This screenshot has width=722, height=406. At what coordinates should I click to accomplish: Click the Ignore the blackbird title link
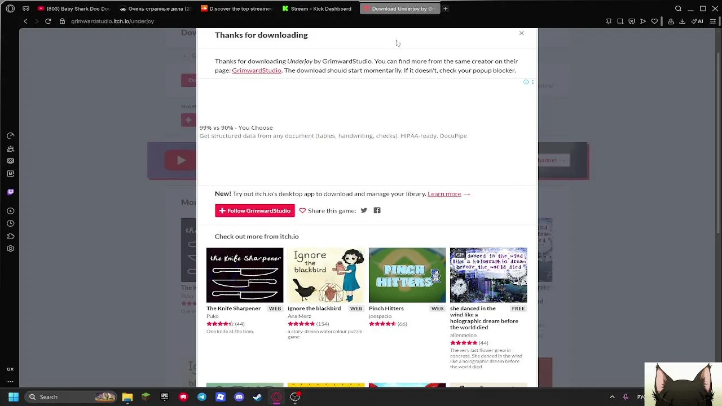click(x=314, y=308)
